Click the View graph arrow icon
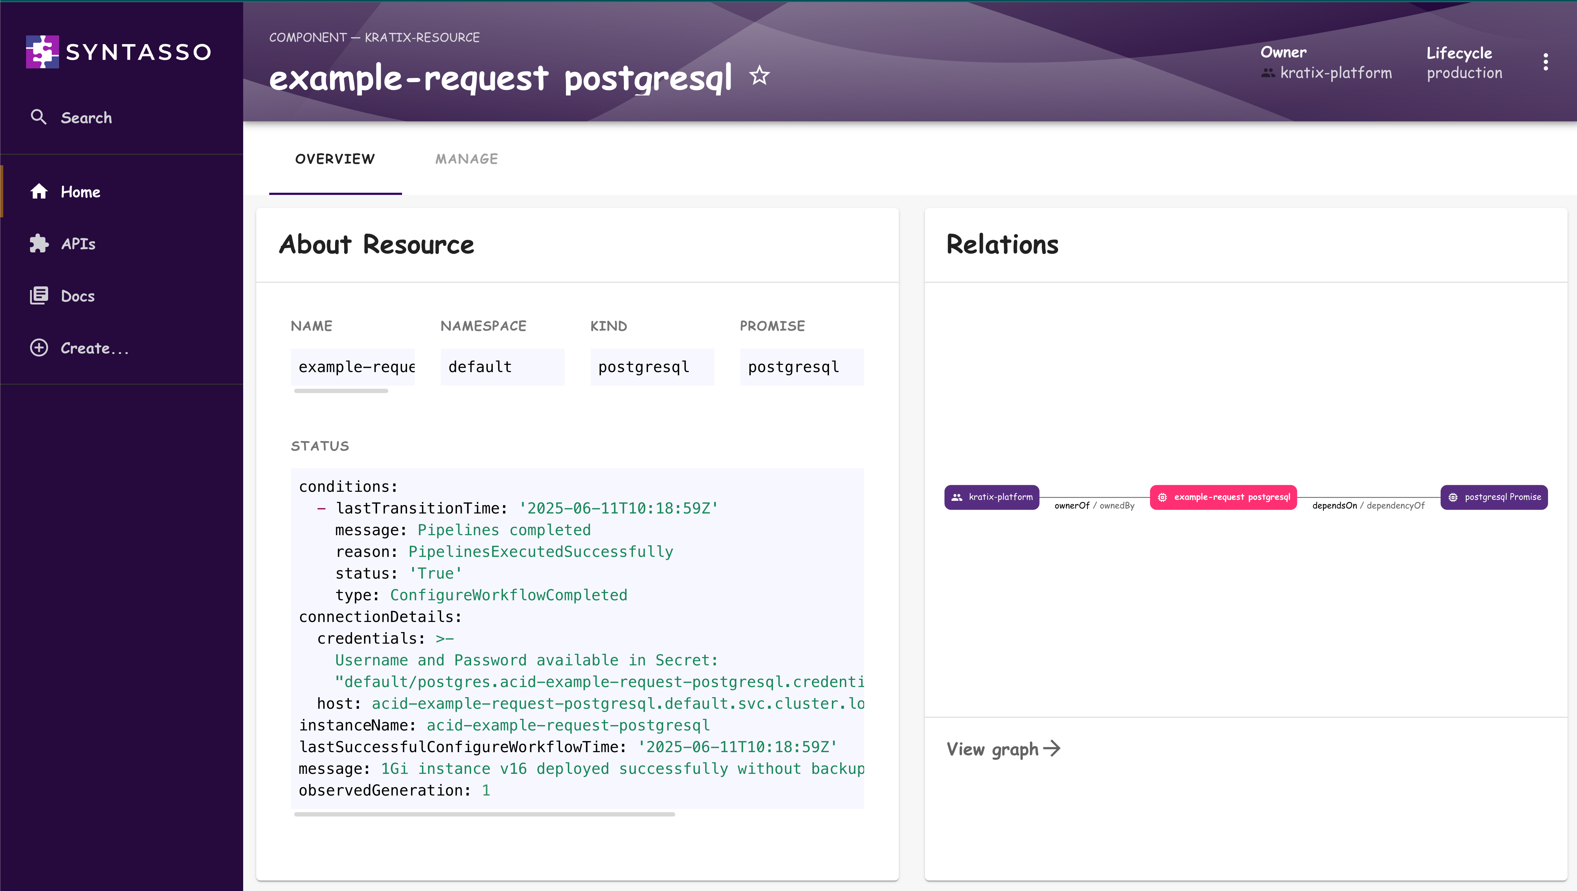Viewport: 1577px width, 891px height. click(x=1052, y=749)
